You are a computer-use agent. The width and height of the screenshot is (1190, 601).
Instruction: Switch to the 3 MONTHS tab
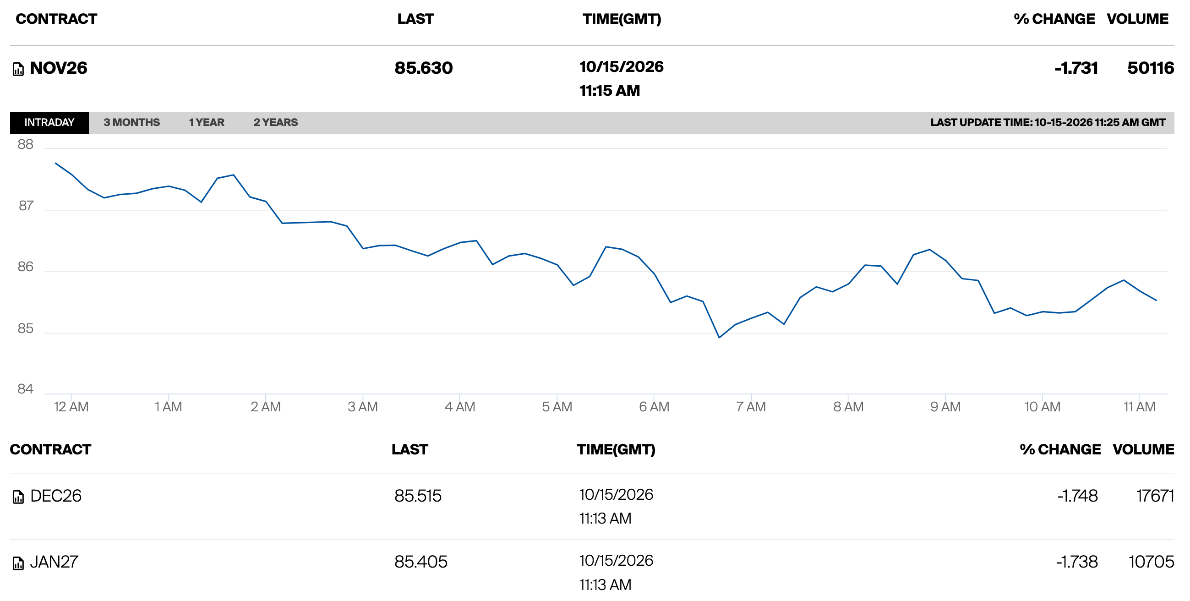pos(131,122)
